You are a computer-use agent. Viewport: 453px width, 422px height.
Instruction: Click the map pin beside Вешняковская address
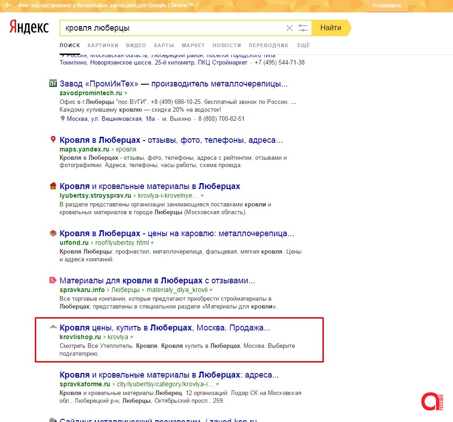click(x=62, y=119)
